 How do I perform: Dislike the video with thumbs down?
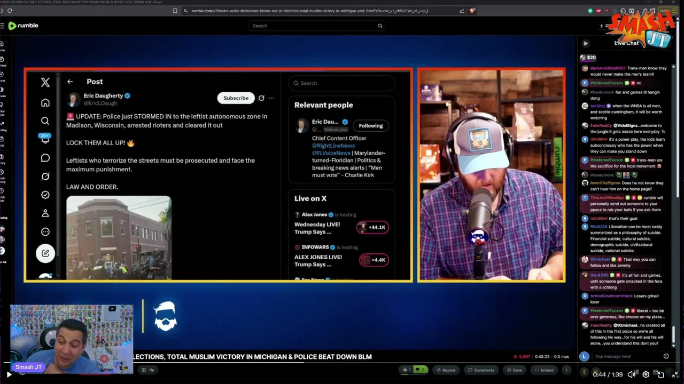click(x=420, y=370)
